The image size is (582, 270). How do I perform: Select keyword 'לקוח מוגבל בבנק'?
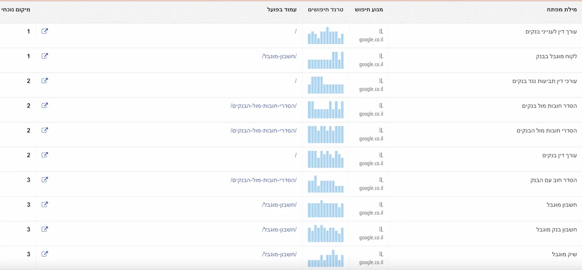(x=556, y=56)
